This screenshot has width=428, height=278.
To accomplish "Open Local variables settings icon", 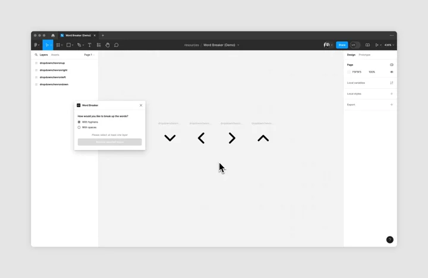I will [392, 83].
